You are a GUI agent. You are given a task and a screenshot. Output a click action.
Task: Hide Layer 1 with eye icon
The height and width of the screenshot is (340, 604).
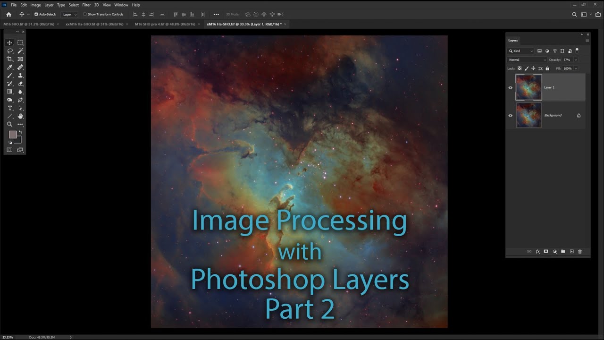[x=510, y=87]
